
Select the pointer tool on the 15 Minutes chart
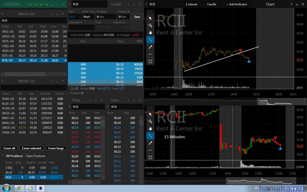click(x=150, y=114)
